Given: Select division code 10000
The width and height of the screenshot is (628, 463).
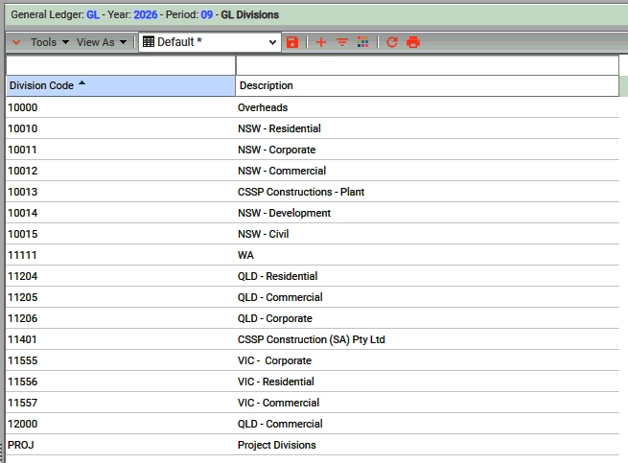Looking at the screenshot, I should point(22,107).
